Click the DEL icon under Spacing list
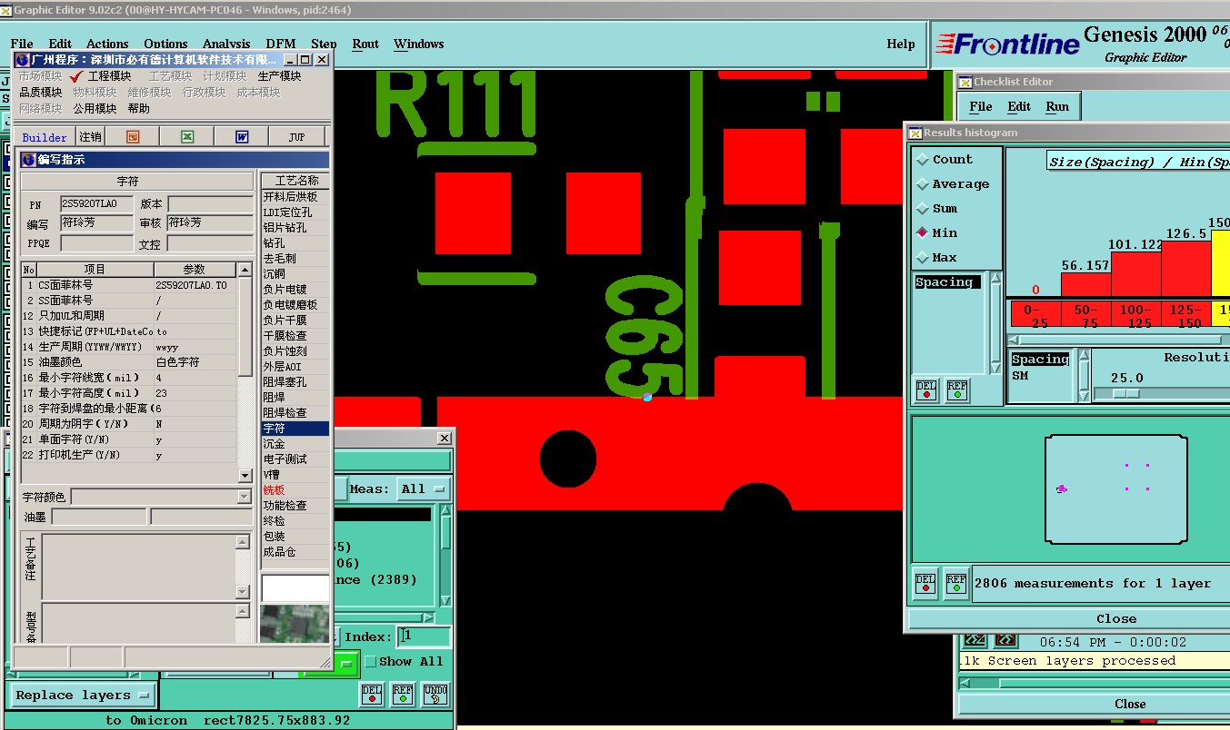Screen dimensions: 1230x730 point(926,390)
